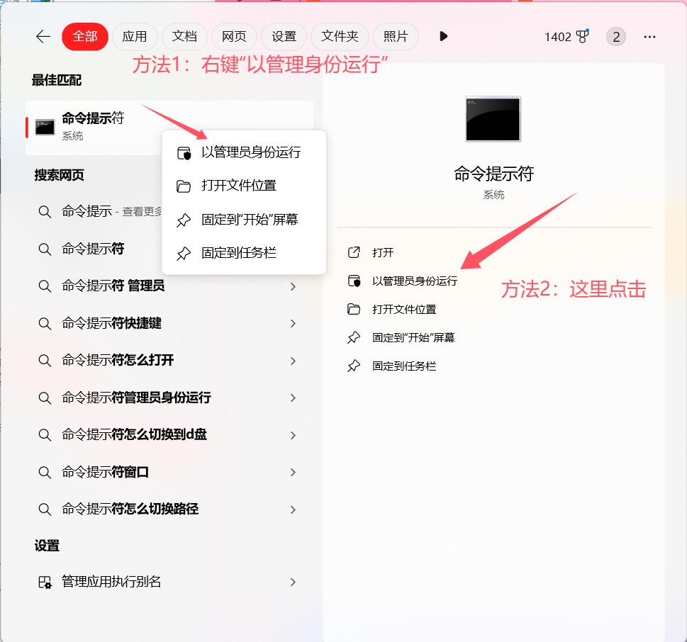Open the suggestion 命令提示符 管理员
The width and height of the screenshot is (687, 642).
[169, 286]
